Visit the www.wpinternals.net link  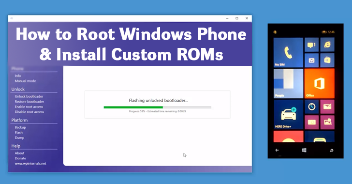pos(30,164)
